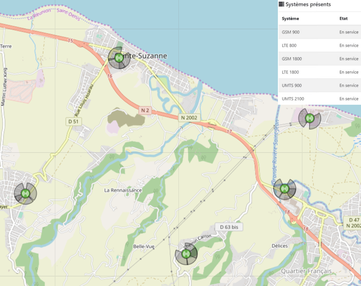
Task: Click the D 51 road shield
Action: coord(73,122)
